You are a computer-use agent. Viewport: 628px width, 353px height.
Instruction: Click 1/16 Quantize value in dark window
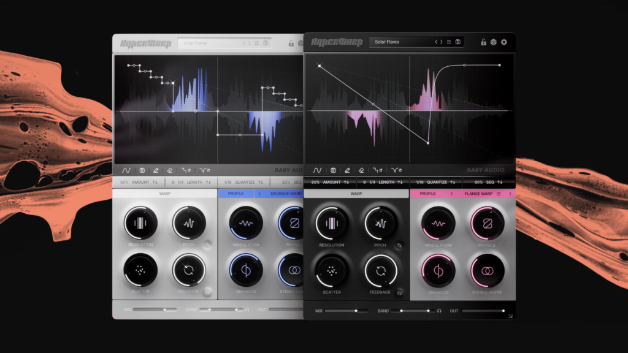(x=419, y=182)
